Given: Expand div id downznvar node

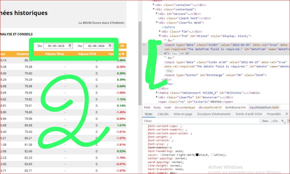Looking at the screenshot, I should pyautogui.click(x=157, y=97).
